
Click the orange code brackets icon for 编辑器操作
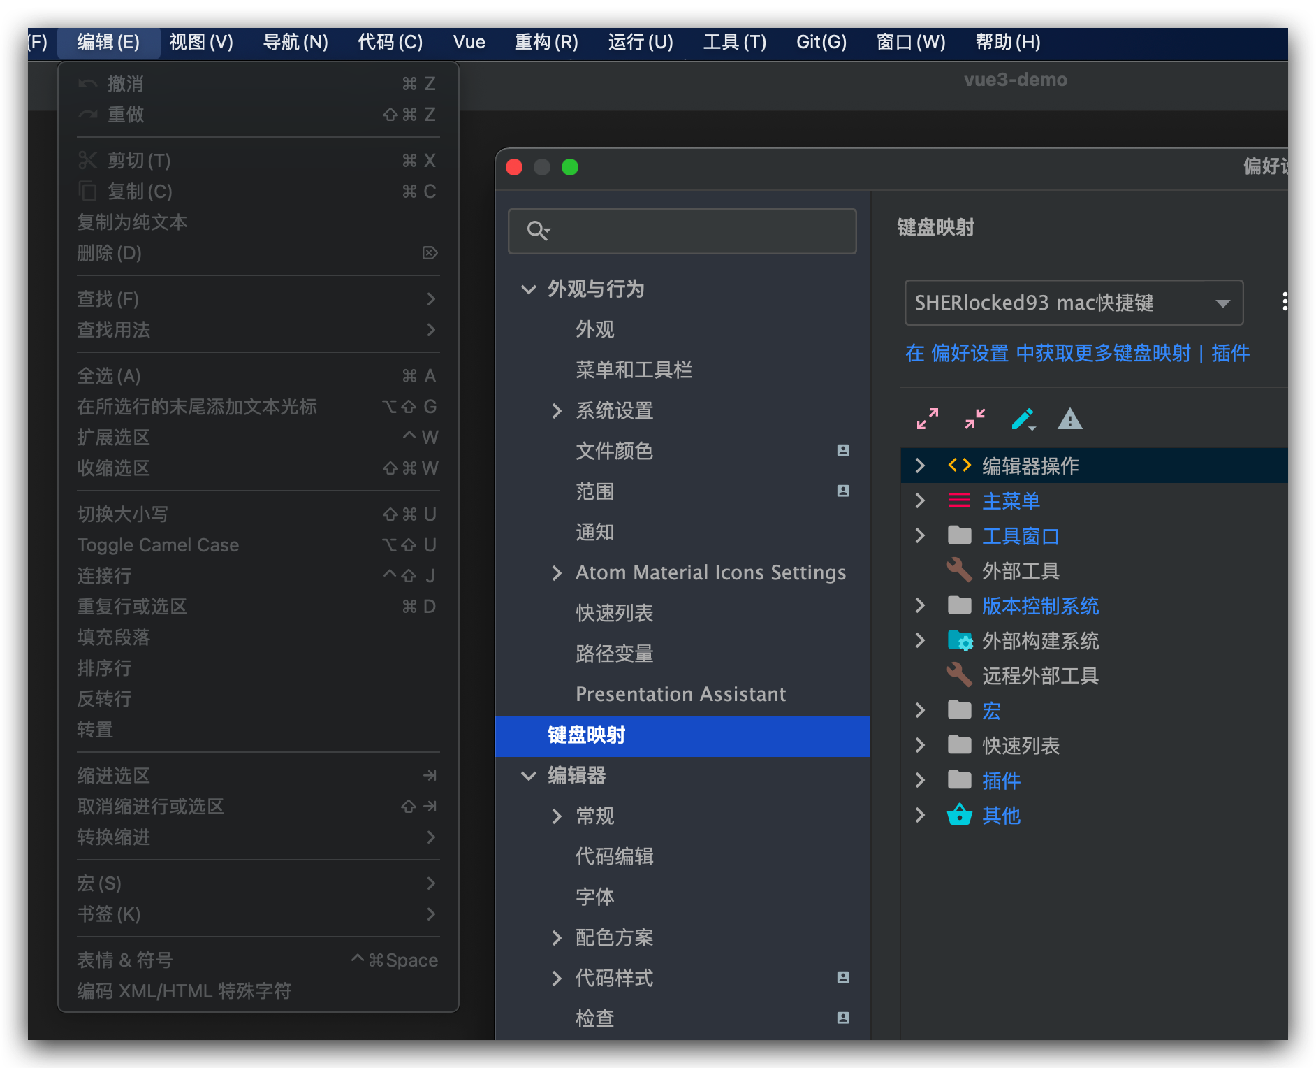point(960,466)
